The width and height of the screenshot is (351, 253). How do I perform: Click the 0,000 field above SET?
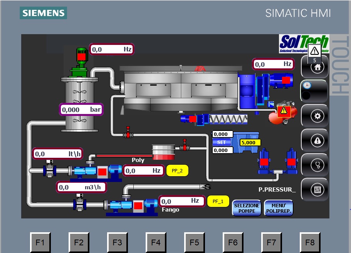(x=223, y=134)
